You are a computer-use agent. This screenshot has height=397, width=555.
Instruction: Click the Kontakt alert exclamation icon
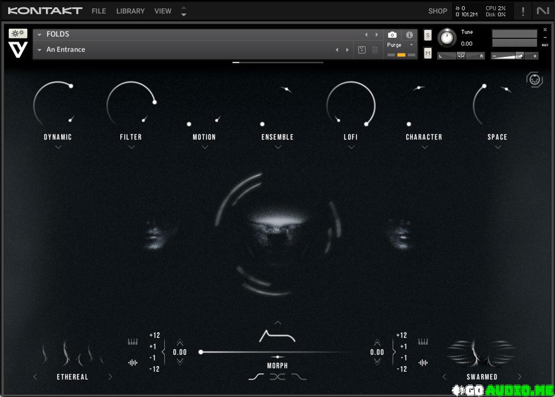click(x=522, y=11)
